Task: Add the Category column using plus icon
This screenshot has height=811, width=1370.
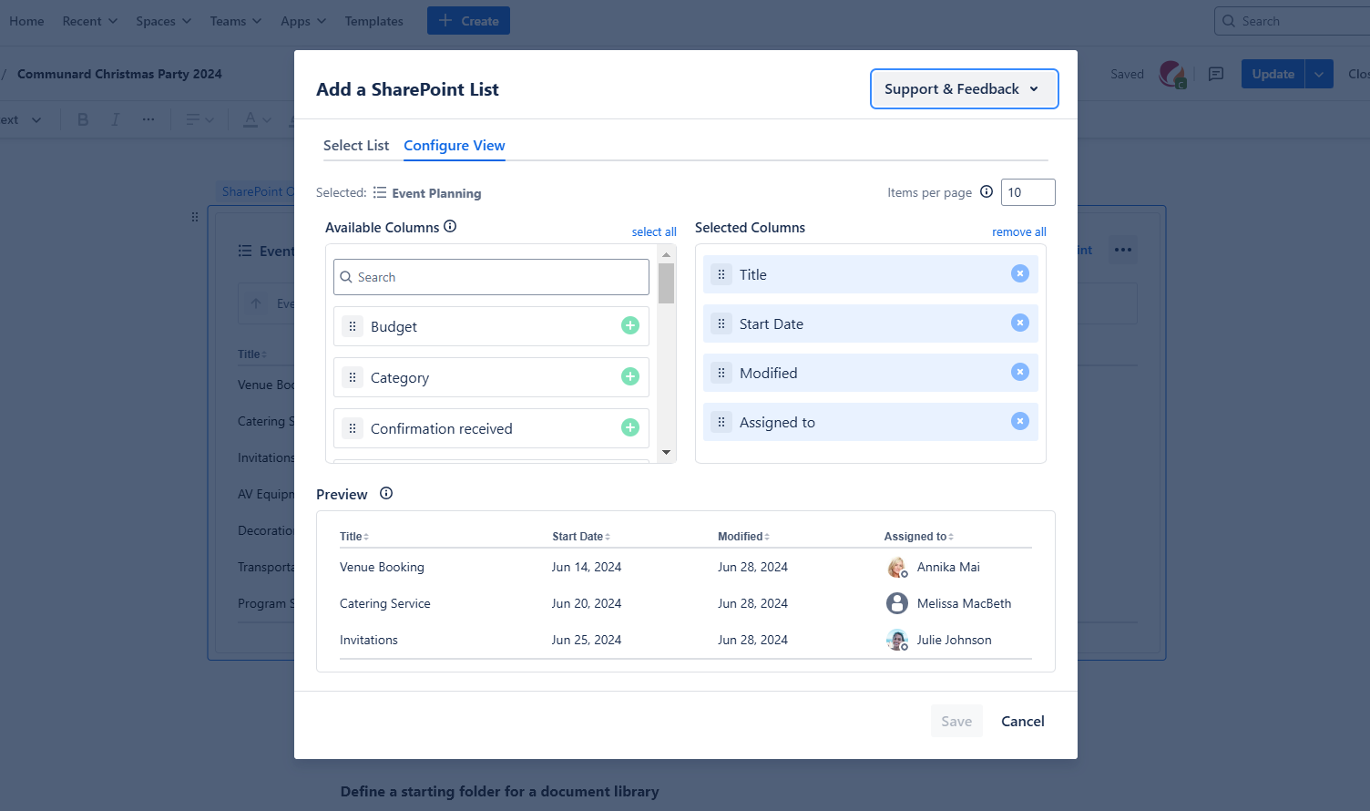Action: click(x=629, y=376)
